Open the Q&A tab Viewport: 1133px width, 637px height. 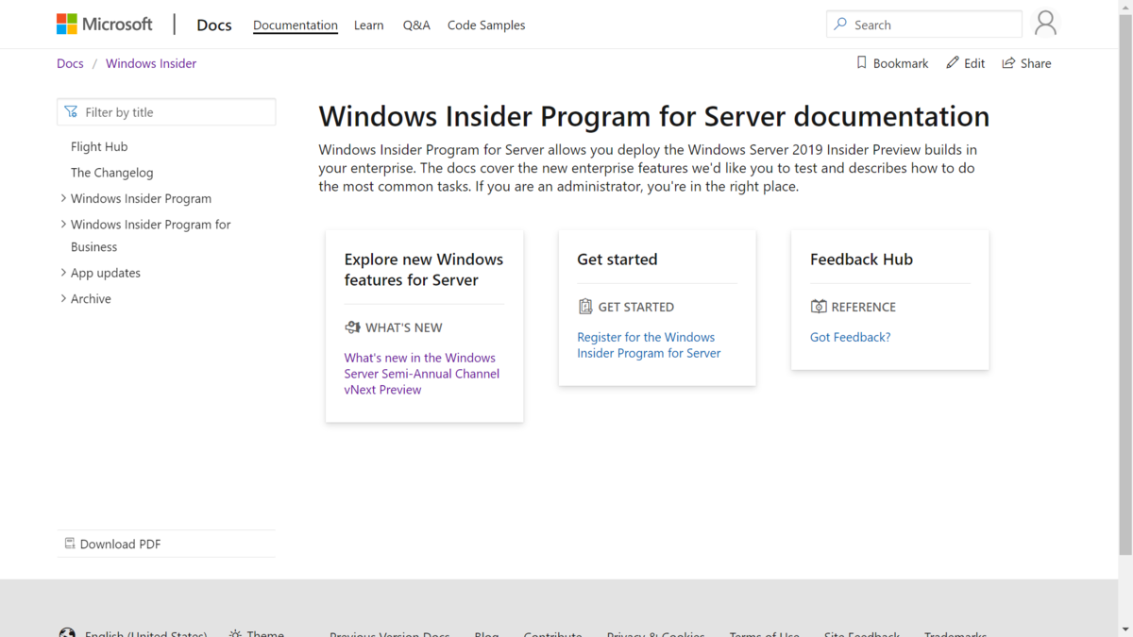point(416,25)
